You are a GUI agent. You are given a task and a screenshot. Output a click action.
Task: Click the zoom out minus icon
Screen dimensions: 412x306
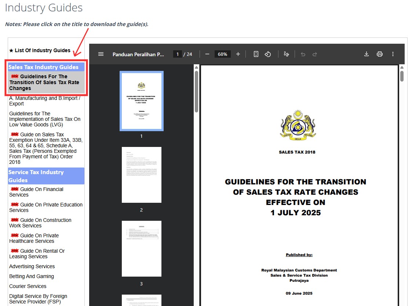click(x=207, y=54)
